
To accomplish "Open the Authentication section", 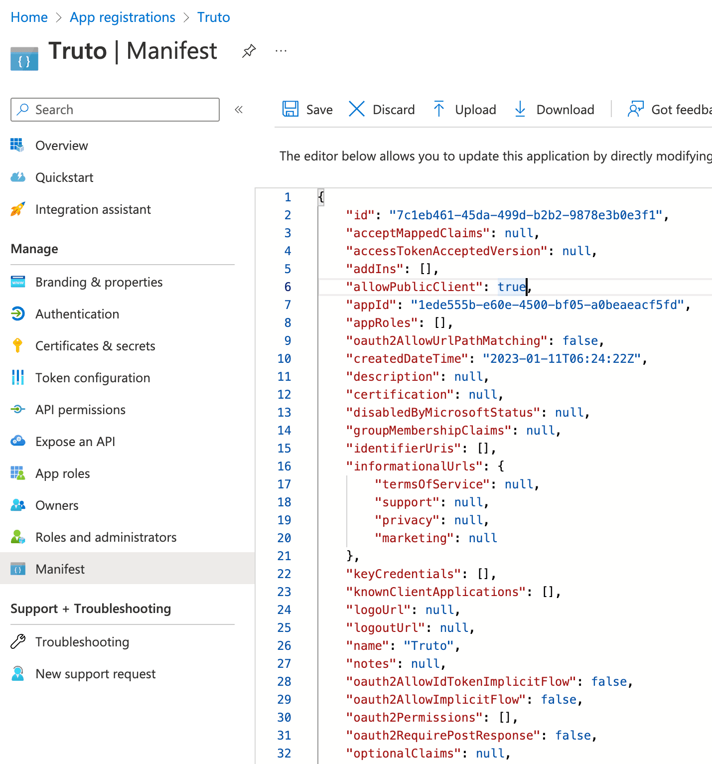I will pyautogui.click(x=77, y=314).
